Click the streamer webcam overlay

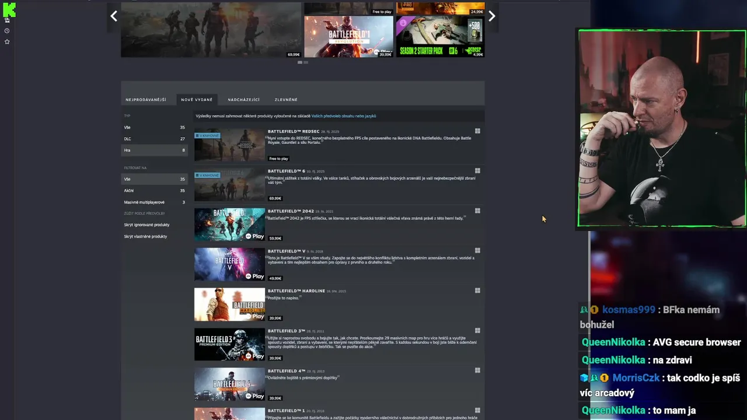point(662,128)
